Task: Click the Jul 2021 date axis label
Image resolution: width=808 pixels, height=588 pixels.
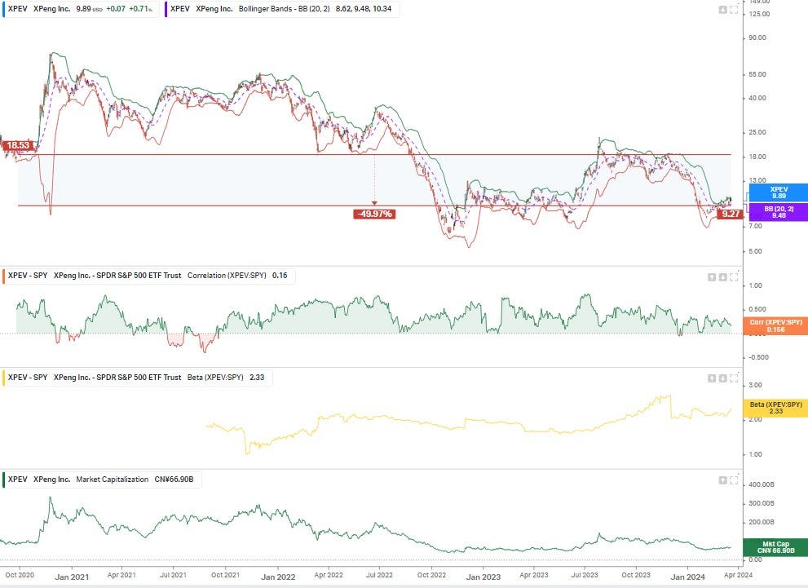Action: tap(173, 575)
